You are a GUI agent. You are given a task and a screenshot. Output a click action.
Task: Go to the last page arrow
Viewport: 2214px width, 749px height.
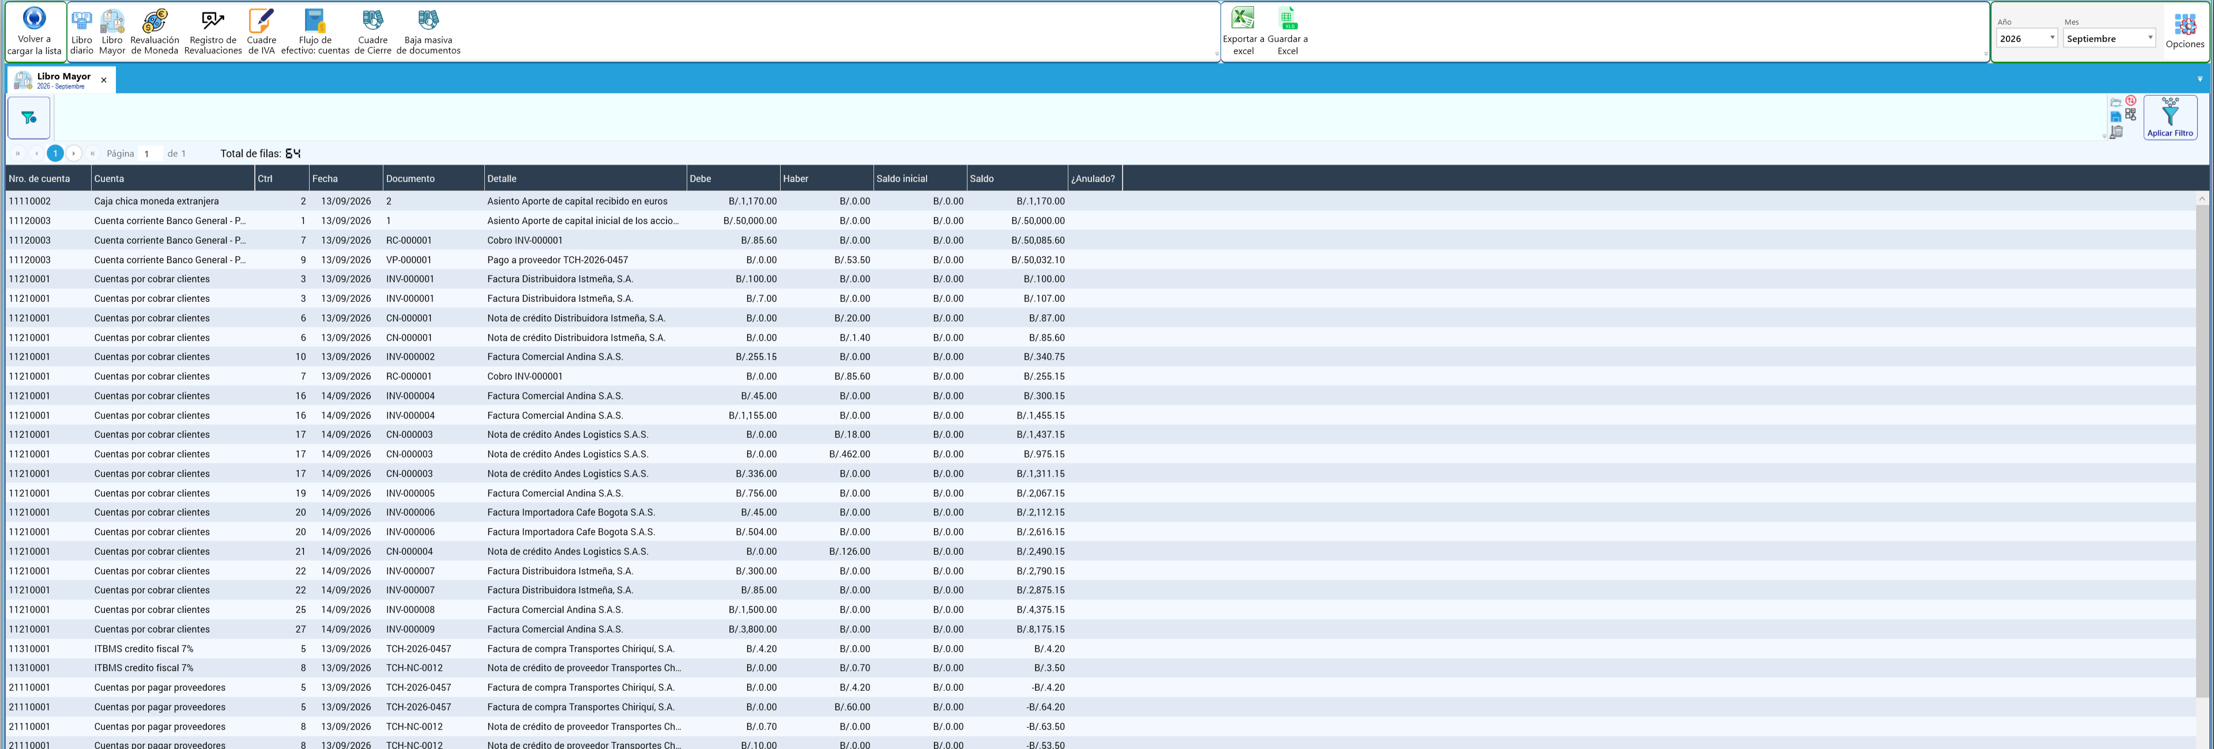pyautogui.click(x=93, y=154)
